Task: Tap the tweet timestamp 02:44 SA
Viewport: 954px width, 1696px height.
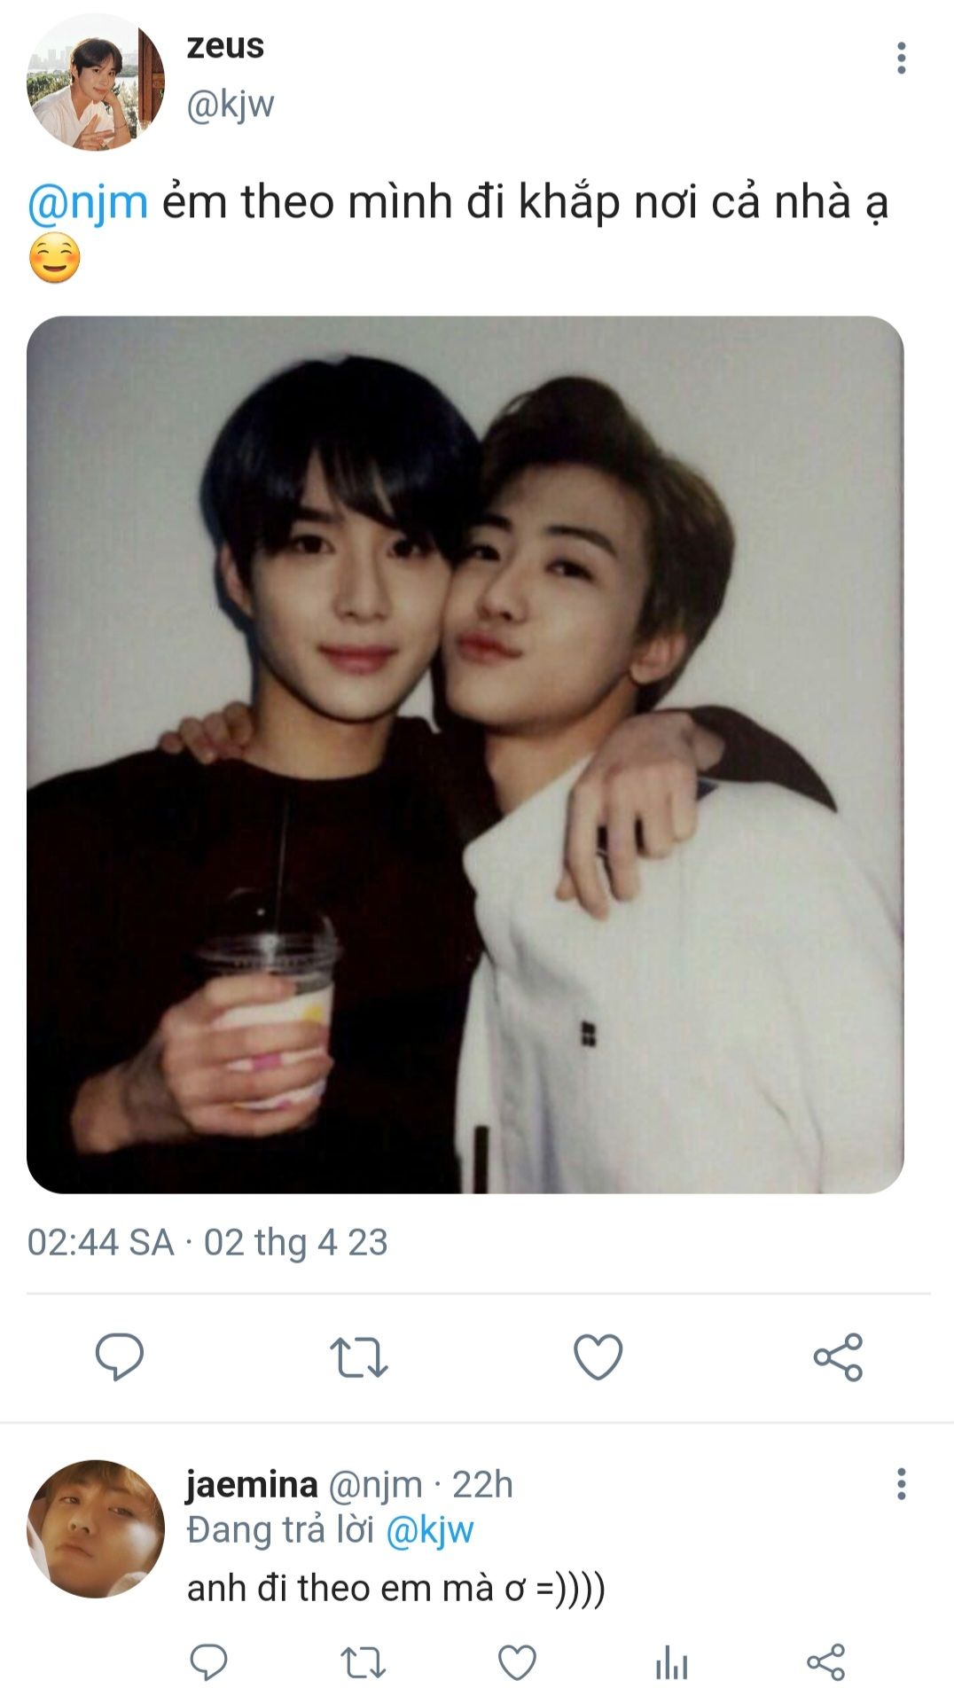Action: (x=100, y=1242)
